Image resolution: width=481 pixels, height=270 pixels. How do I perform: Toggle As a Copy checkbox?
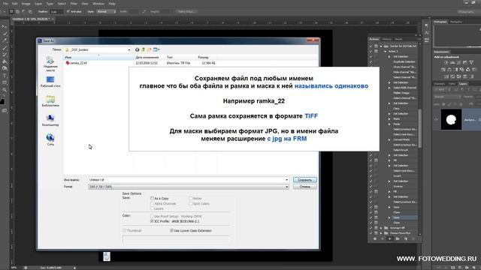click(152, 198)
